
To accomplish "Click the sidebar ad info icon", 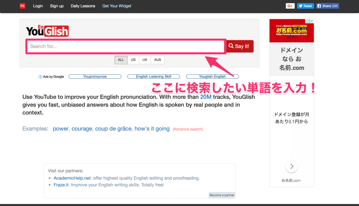I will pos(307,21).
